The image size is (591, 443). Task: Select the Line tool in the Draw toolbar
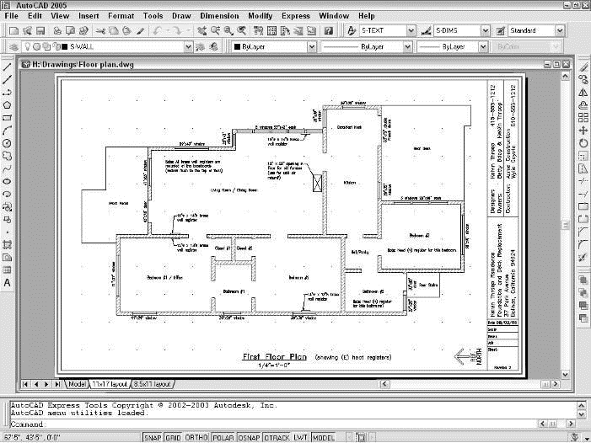coord(7,67)
